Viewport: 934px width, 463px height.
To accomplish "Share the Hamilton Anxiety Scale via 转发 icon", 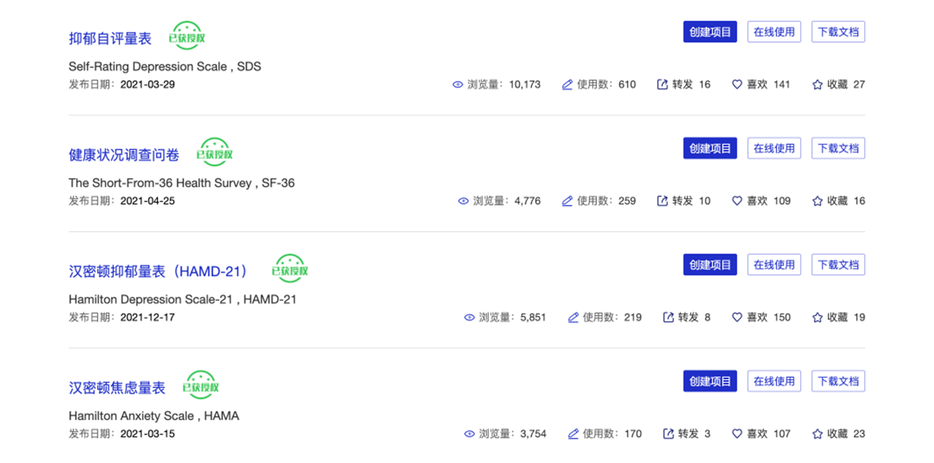I will 668,433.
